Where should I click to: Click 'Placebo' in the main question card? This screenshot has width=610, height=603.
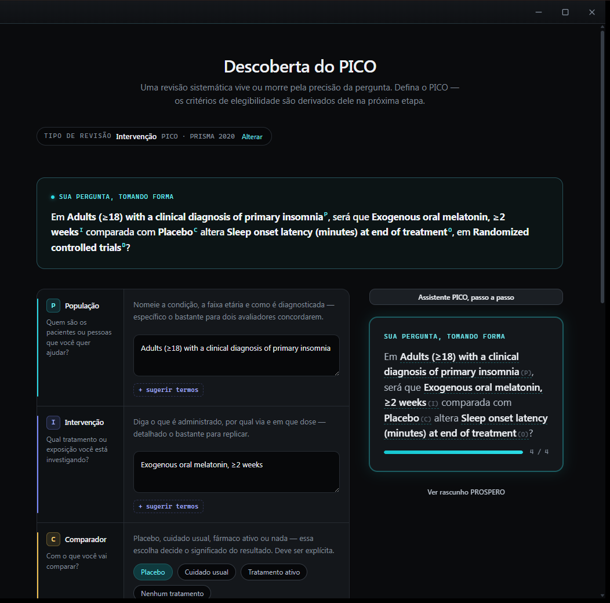pos(176,233)
